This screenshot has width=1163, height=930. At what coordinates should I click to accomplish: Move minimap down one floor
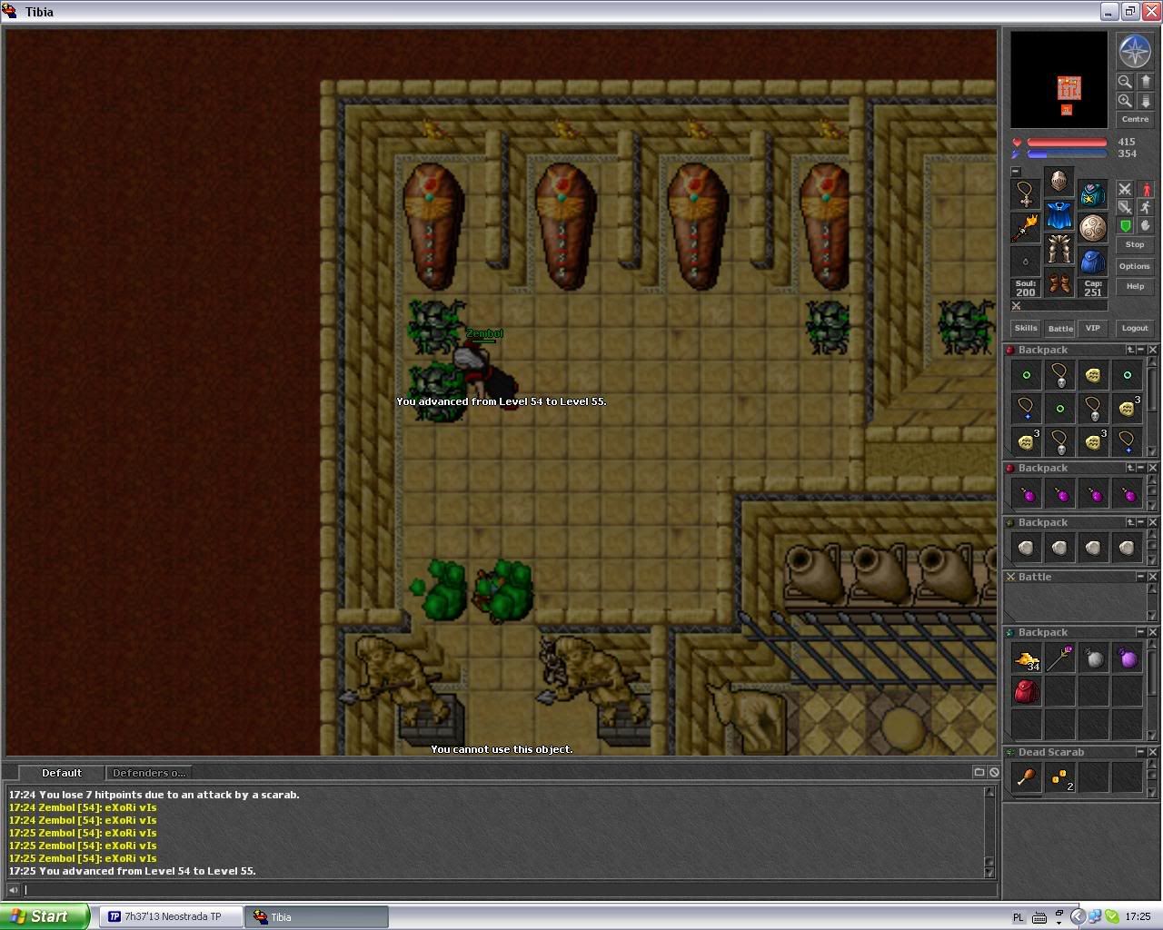tap(1146, 101)
